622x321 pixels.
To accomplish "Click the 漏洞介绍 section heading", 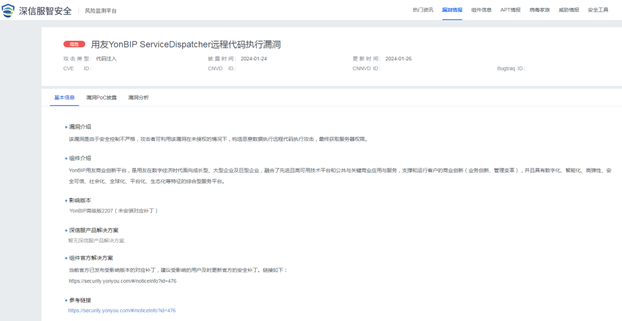I will click(80, 127).
